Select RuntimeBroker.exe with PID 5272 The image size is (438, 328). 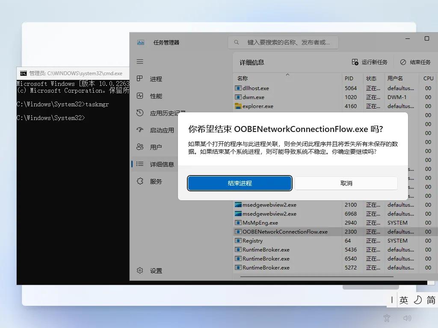click(x=335, y=267)
